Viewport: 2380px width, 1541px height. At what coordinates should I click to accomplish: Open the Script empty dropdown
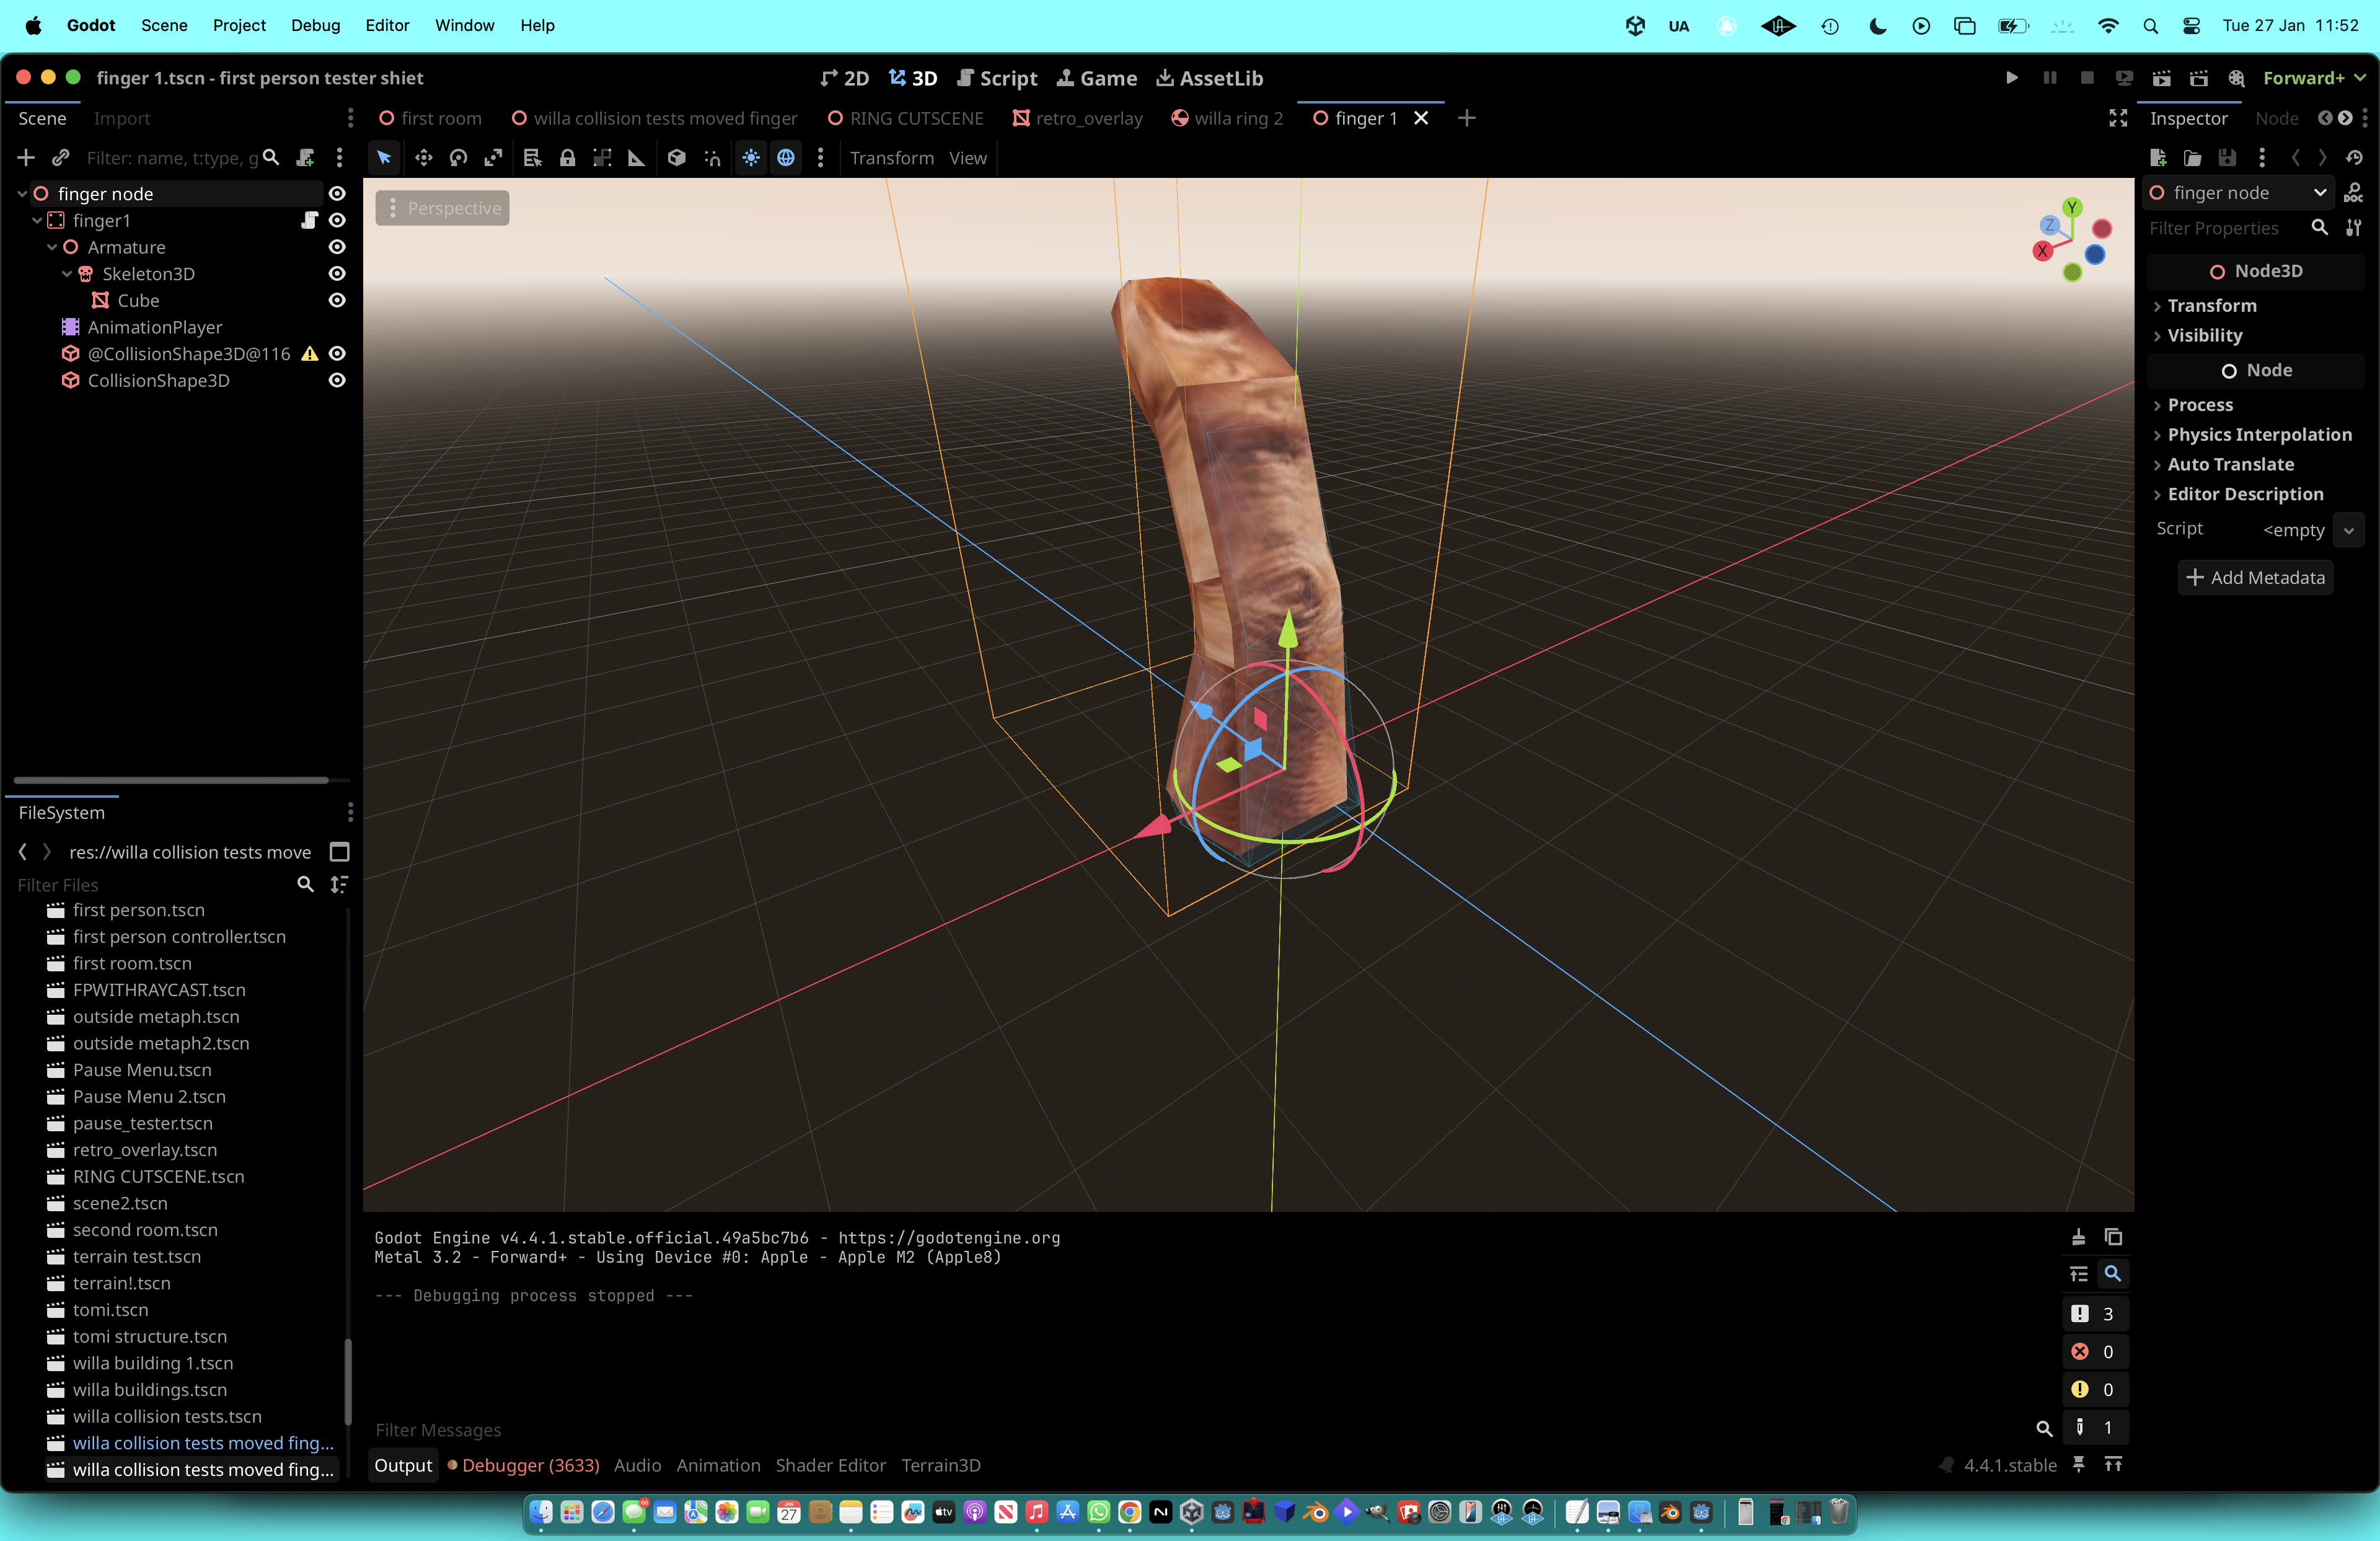coord(2348,530)
